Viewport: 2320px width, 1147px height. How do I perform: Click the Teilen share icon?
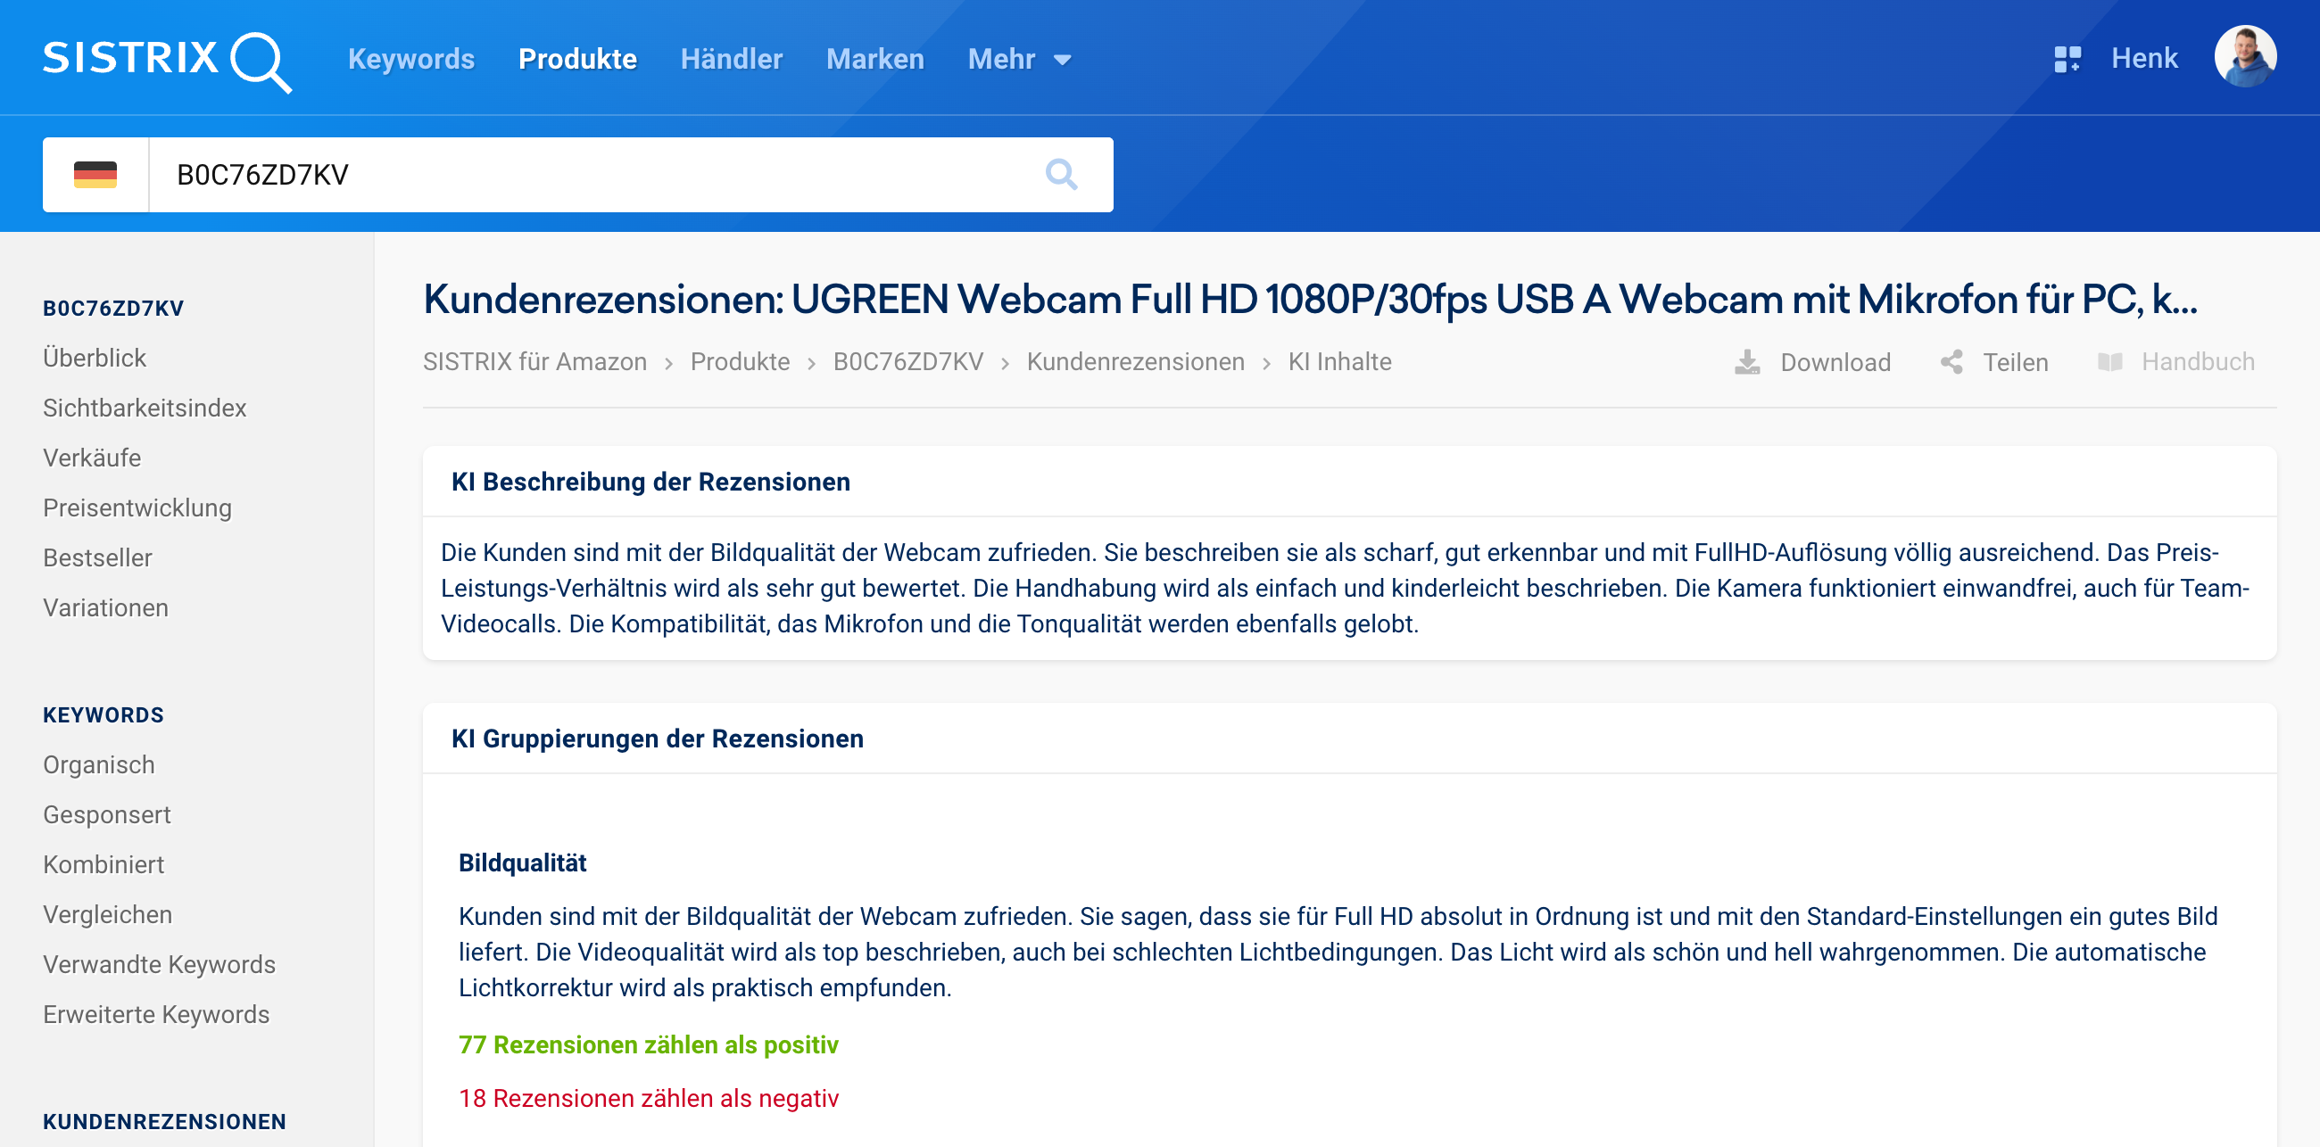1951,362
